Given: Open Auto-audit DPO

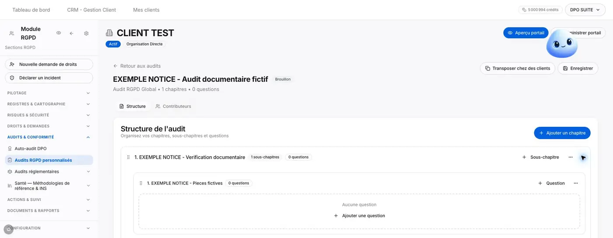Looking at the screenshot, I should click(49, 149).
